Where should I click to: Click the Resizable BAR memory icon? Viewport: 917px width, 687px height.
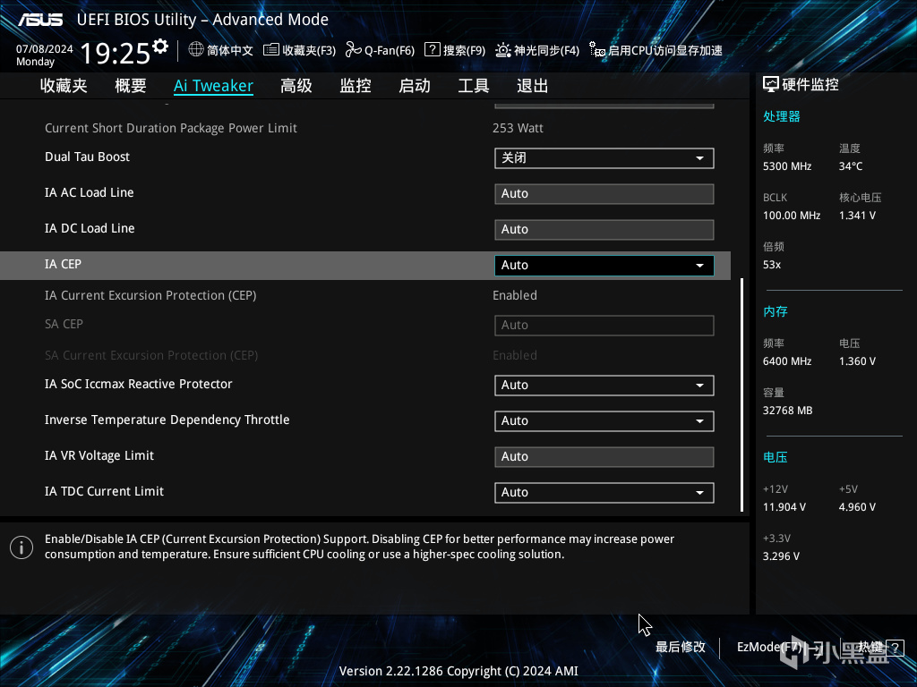click(x=597, y=50)
